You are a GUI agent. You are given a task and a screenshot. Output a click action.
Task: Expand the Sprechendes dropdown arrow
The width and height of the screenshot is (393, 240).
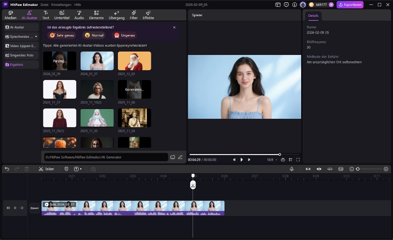(x=36, y=37)
